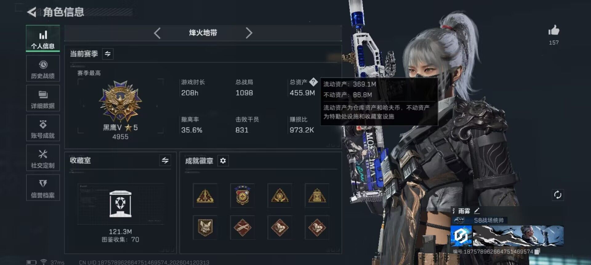The height and width of the screenshot is (265, 591).
Task: Click the 黑鹰V rank emblem
Action: 120,101
